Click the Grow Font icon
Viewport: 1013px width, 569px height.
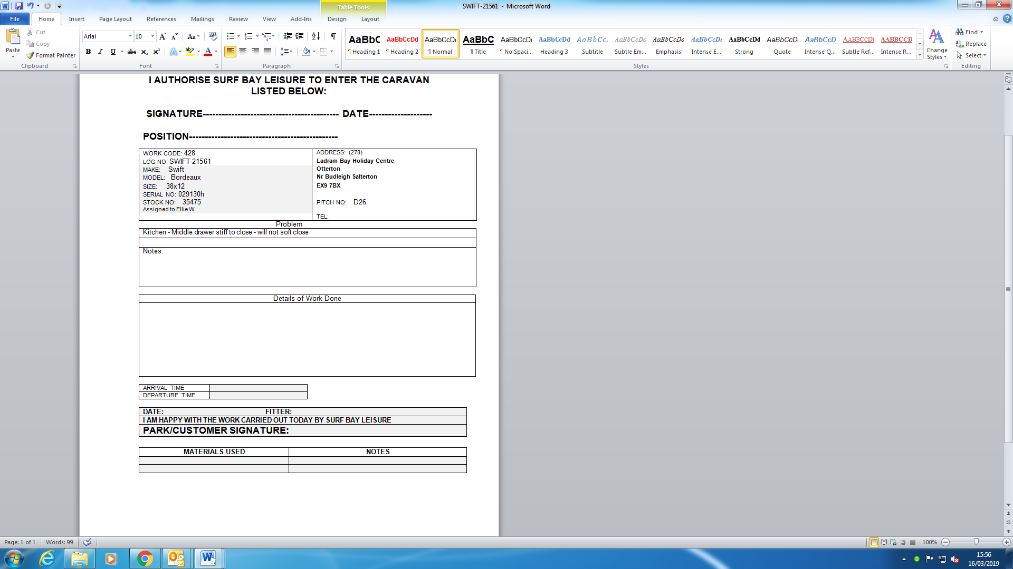[x=163, y=36]
